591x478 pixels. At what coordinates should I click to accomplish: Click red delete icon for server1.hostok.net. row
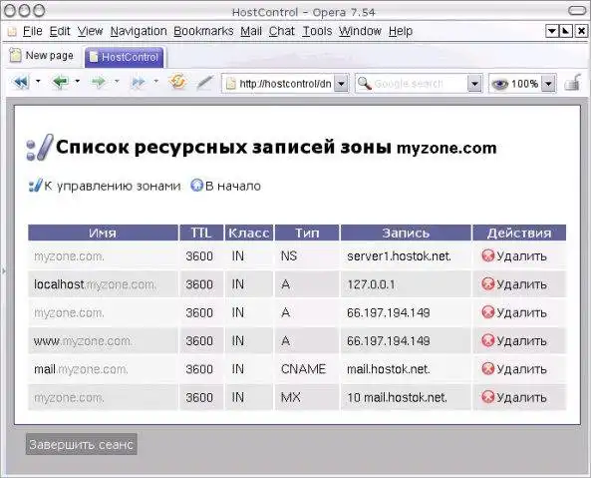(x=487, y=255)
